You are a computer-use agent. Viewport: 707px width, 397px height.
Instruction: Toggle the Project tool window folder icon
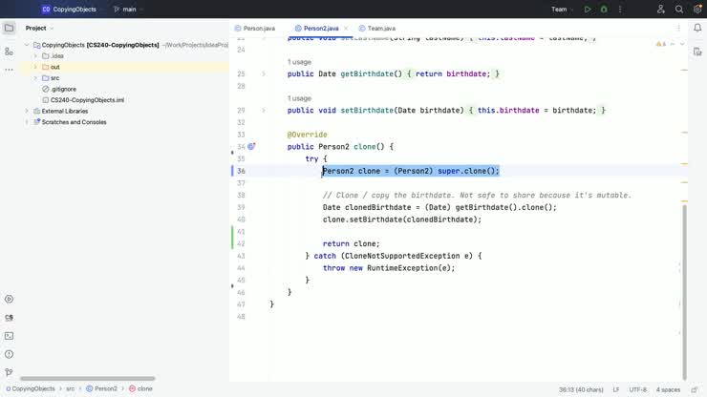click(9, 29)
